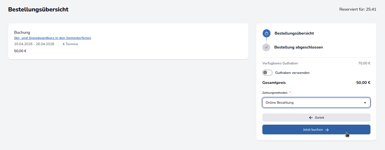Click the 4 Termine text
The width and height of the screenshot is (385, 150).
pos(70,44)
